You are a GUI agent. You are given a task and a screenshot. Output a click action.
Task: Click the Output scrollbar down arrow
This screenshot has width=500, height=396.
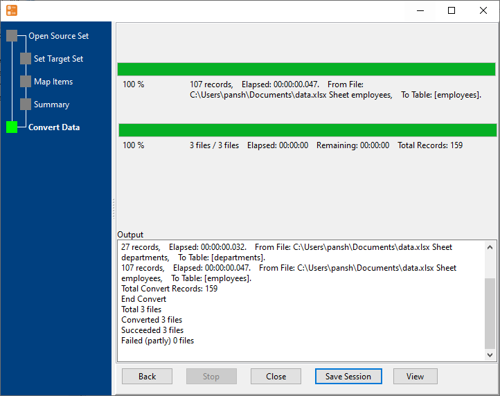[x=490, y=355]
